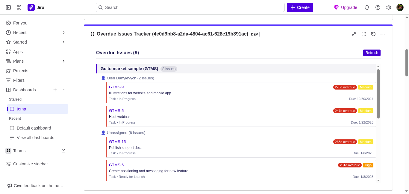Screen dimensions: 409x194
Task: Click inside the Search field
Action: pyautogui.click(x=190, y=7)
